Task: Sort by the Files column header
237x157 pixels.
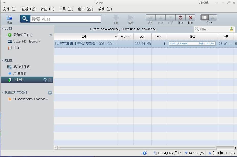Action: click(159, 36)
